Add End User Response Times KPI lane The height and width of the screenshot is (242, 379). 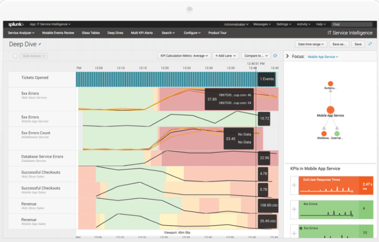(x=294, y=185)
